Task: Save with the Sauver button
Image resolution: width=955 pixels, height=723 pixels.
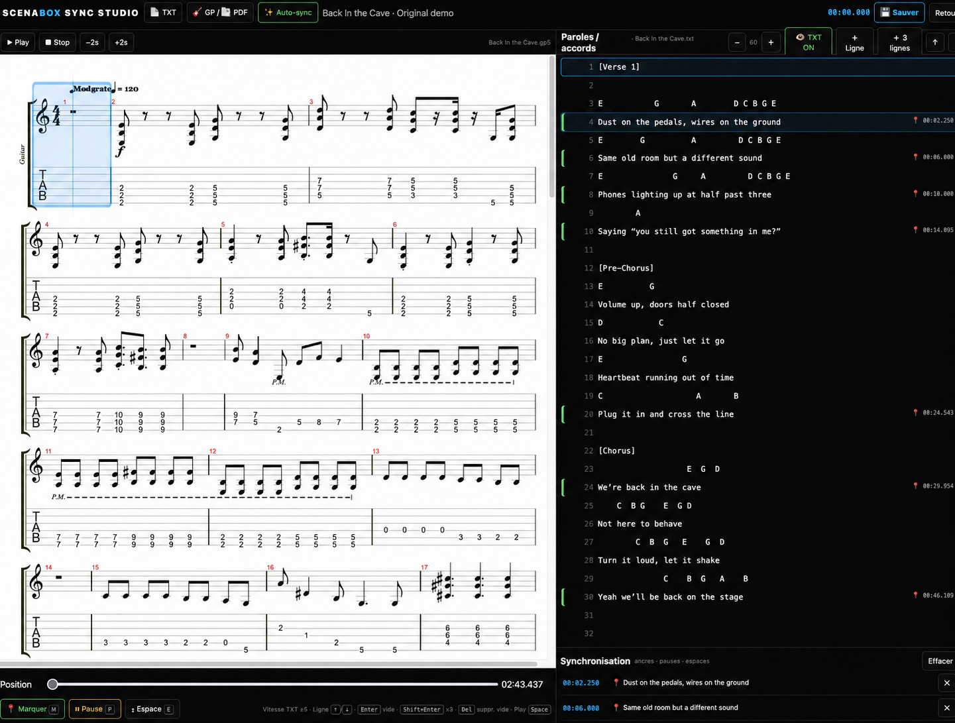Action: click(x=899, y=13)
